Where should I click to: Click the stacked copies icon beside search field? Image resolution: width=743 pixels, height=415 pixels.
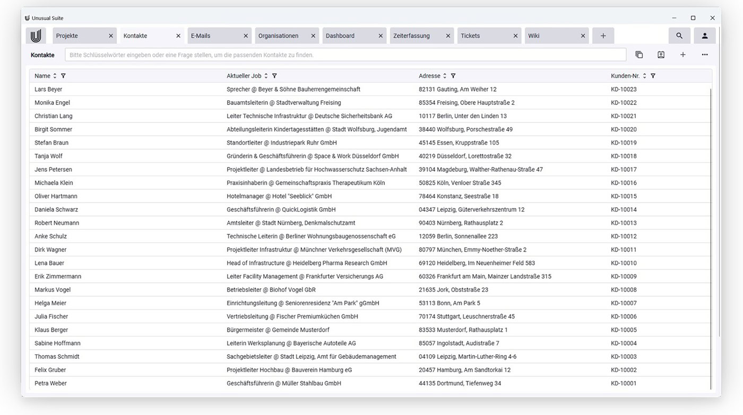click(x=639, y=55)
